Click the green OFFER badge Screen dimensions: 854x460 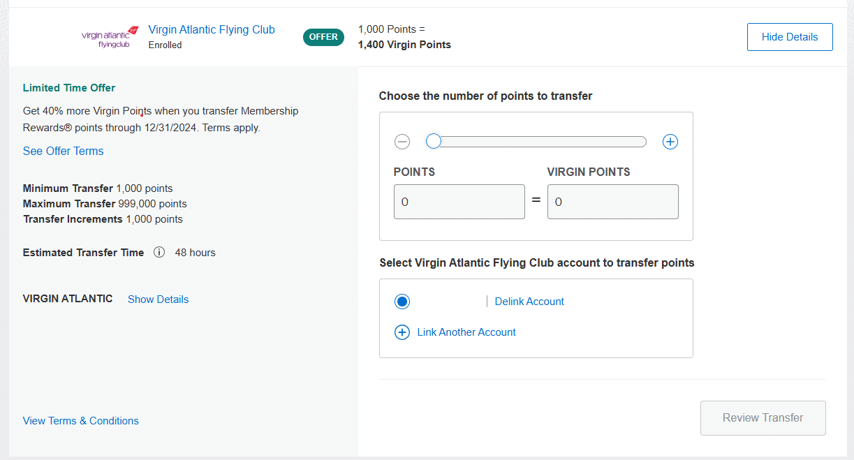[x=323, y=37]
